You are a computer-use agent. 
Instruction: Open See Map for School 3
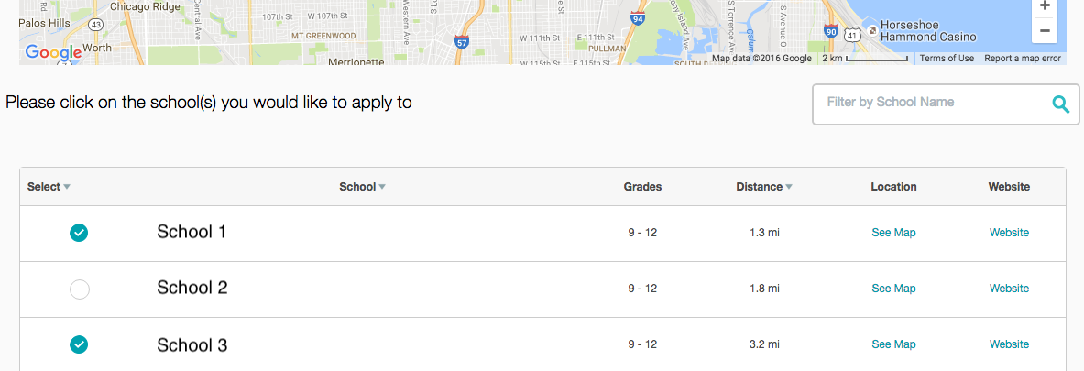(894, 344)
